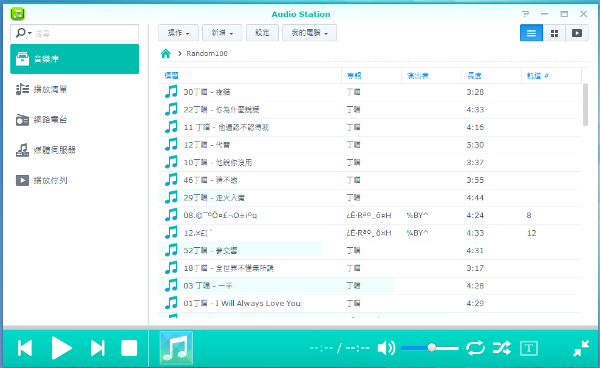Sort by the 軌道 # track column
Viewport: 600px width, 368px height.
pyautogui.click(x=551, y=76)
